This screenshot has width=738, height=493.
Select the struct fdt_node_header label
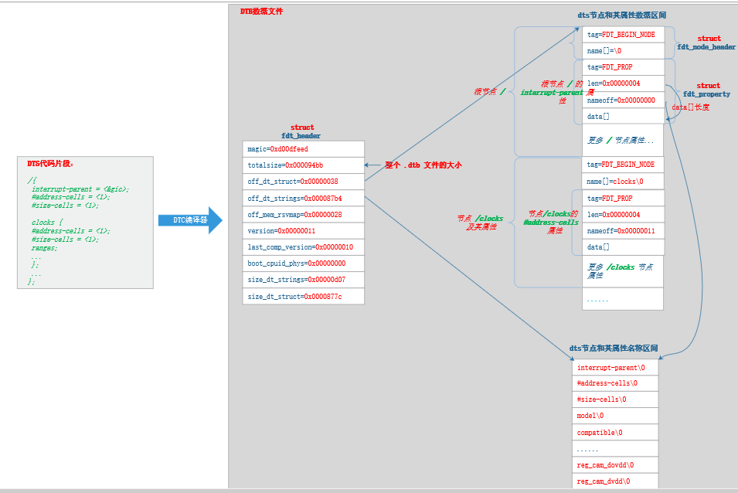706,42
